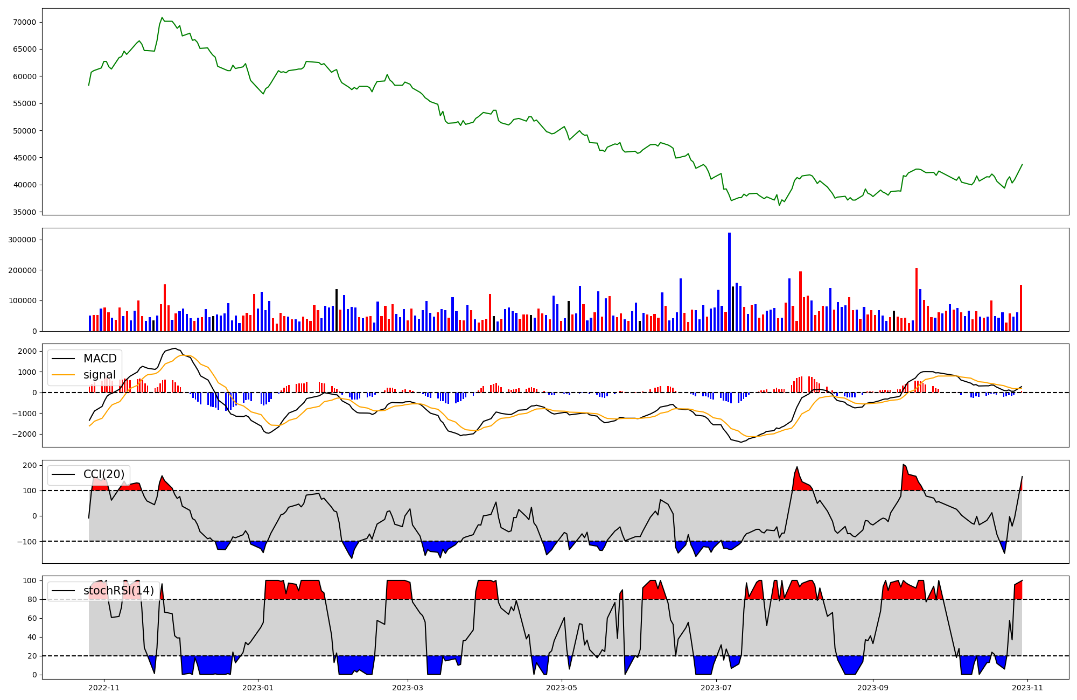Image resolution: width=1077 pixels, height=700 pixels.
Task: Click the 2023-11 date tick label
Action: point(1027,687)
